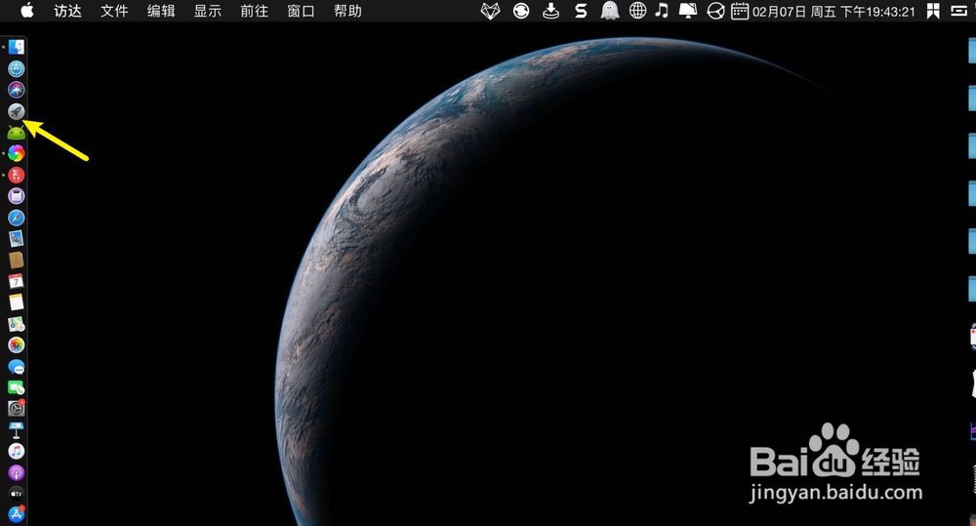Launch Keynote from the Dock
Viewport: 976px width, 526px height.
click(x=17, y=430)
